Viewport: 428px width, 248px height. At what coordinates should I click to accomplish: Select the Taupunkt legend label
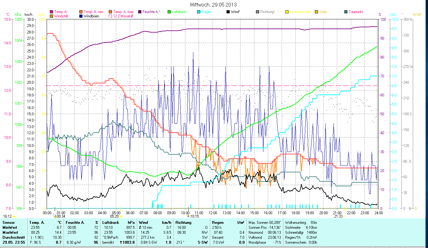click(x=355, y=12)
